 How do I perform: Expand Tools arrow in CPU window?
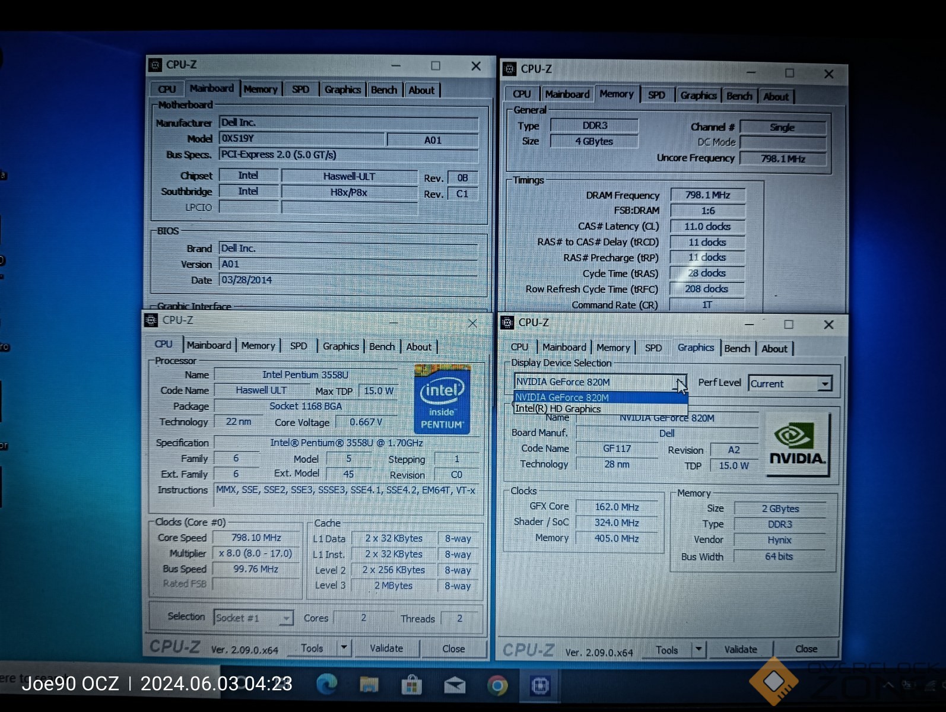[344, 648]
